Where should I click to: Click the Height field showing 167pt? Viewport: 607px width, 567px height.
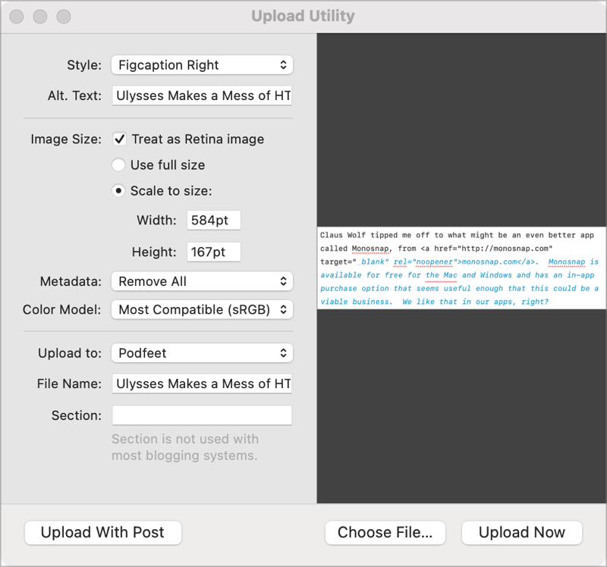(213, 252)
